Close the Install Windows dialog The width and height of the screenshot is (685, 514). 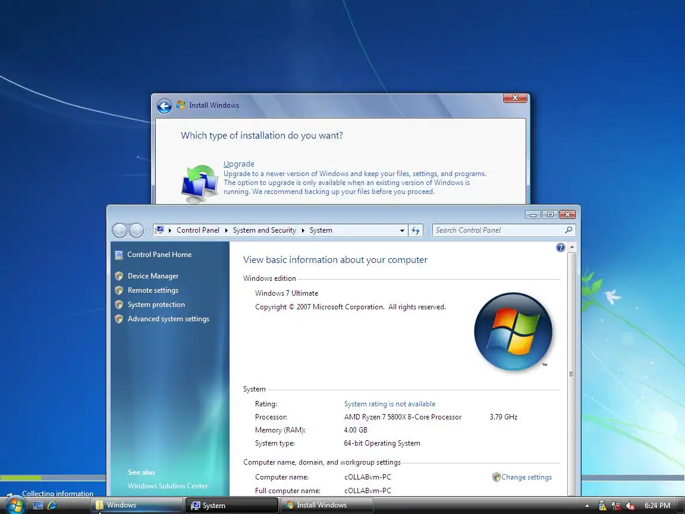pyautogui.click(x=515, y=98)
